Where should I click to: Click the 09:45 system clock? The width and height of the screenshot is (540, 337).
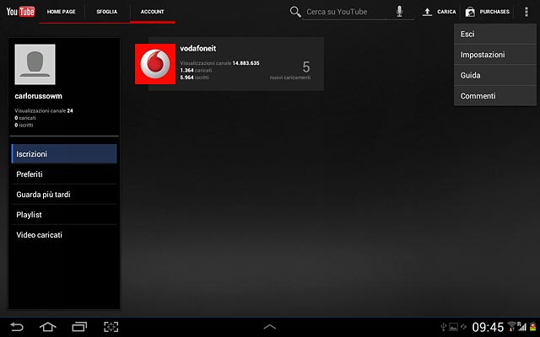pyautogui.click(x=488, y=327)
